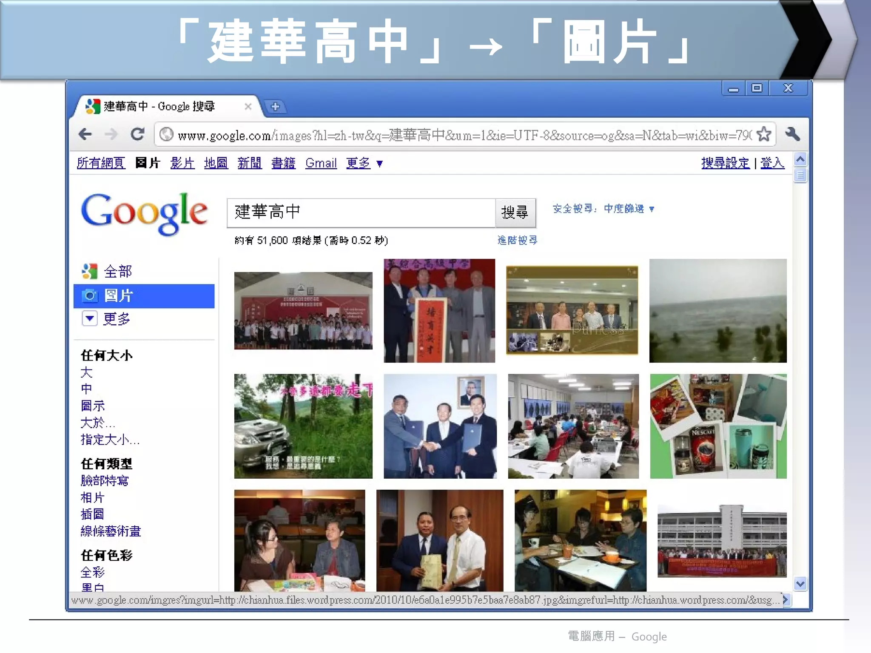The image size is (871, 653).
Task: Choose the 大於… size filter
Action: pyautogui.click(x=97, y=423)
